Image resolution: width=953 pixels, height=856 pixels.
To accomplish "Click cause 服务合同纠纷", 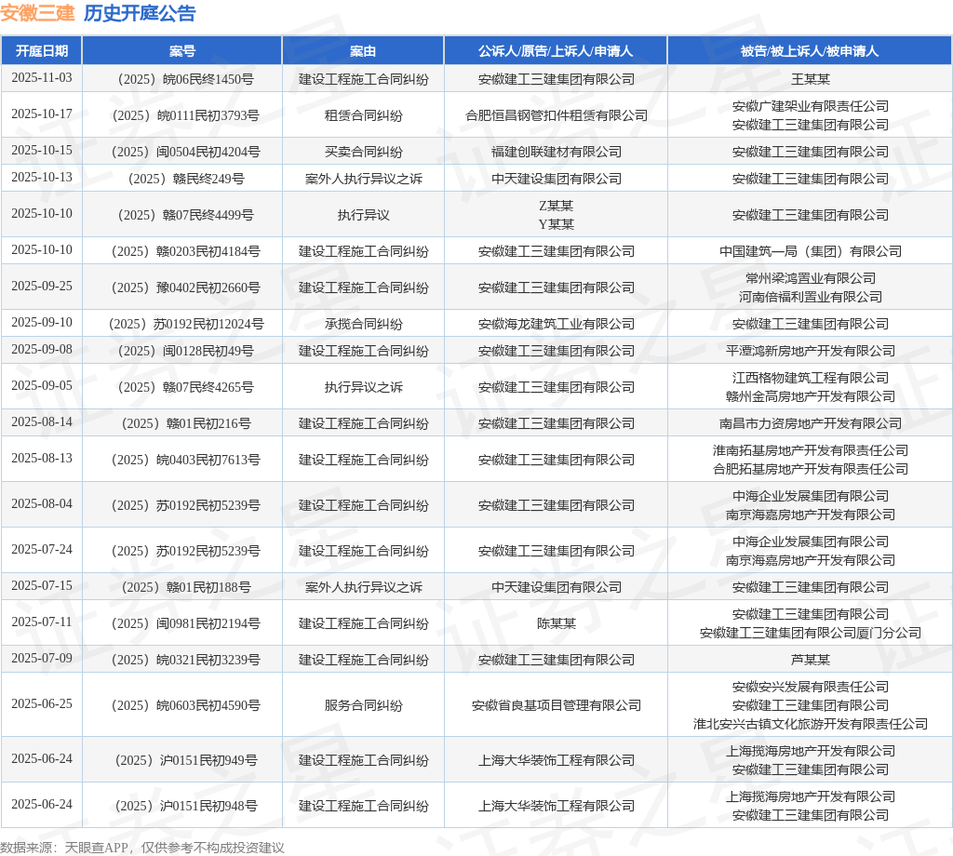I will point(364,705).
